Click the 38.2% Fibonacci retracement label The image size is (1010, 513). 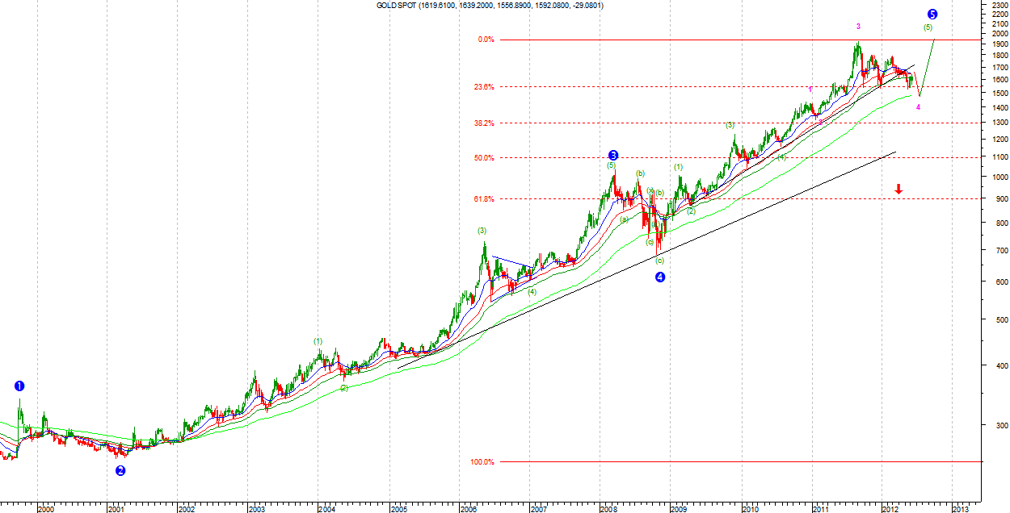(485, 123)
